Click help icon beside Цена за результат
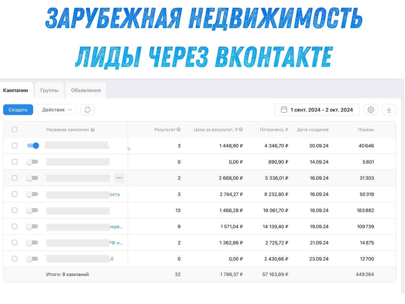The image size is (405, 304). [x=241, y=129]
